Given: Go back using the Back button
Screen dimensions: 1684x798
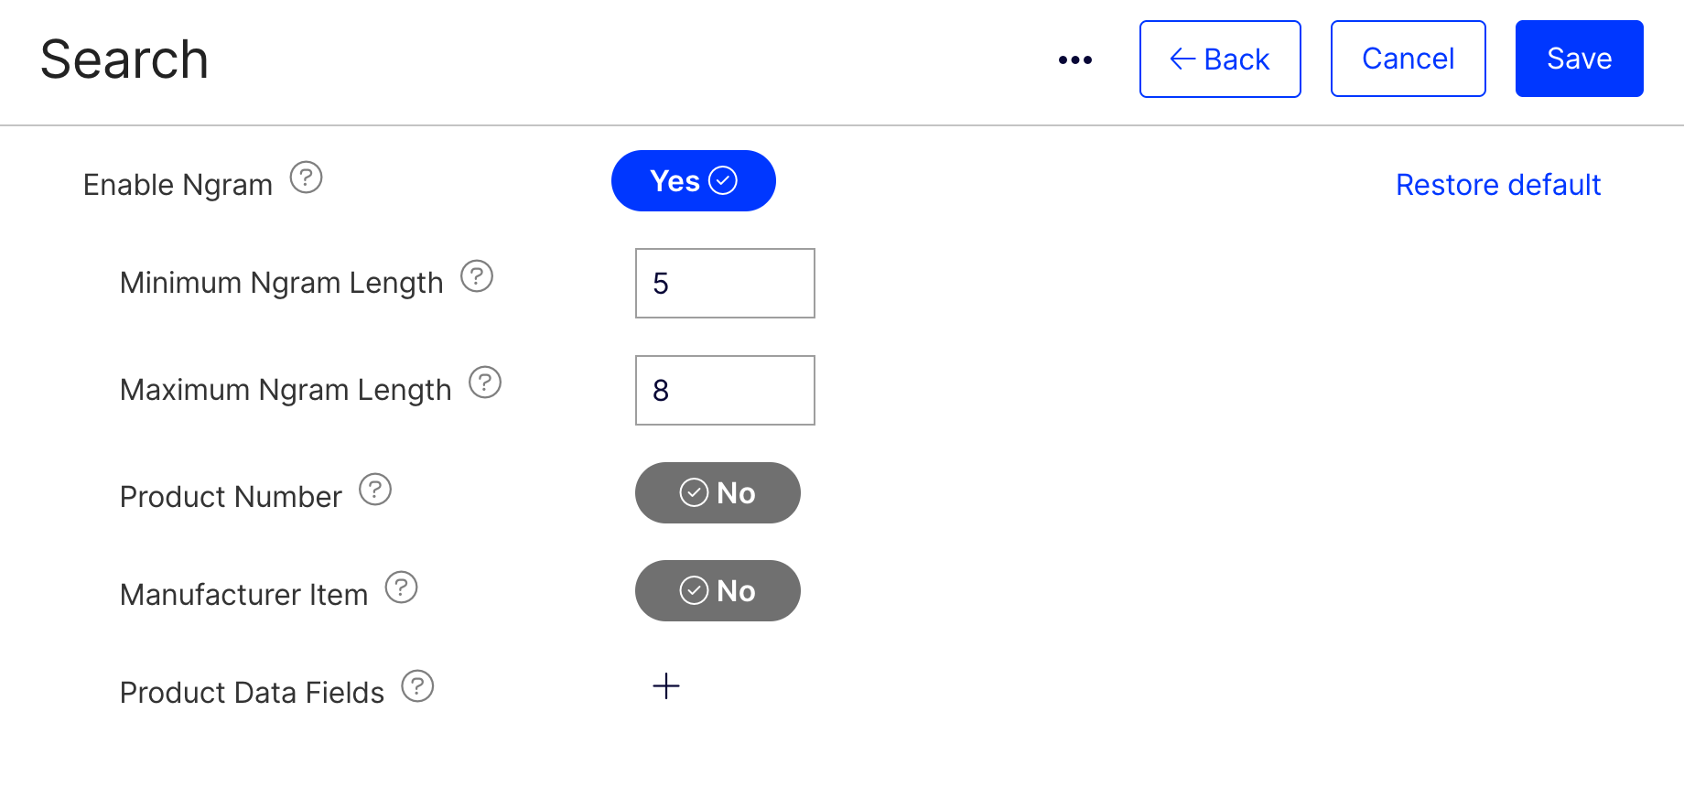Looking at the screenshot, I should [1220, 58].
